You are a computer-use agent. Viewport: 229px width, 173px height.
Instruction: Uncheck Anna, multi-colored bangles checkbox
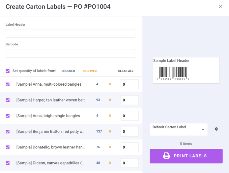(8, 84)
